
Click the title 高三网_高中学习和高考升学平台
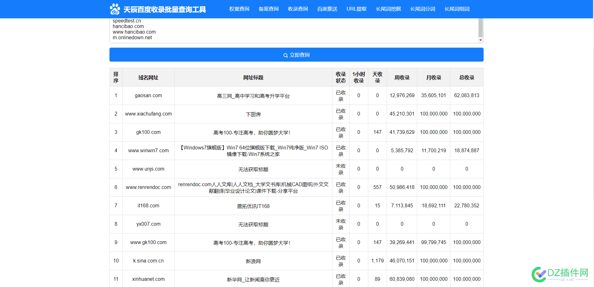[x=253, y=96]
